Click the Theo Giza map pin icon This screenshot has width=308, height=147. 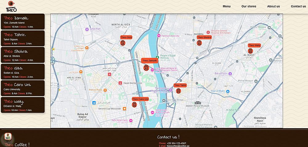[123, 43]
